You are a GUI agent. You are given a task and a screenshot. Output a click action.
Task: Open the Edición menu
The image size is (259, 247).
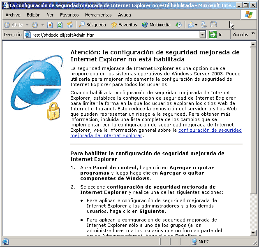tap(34, 15)
